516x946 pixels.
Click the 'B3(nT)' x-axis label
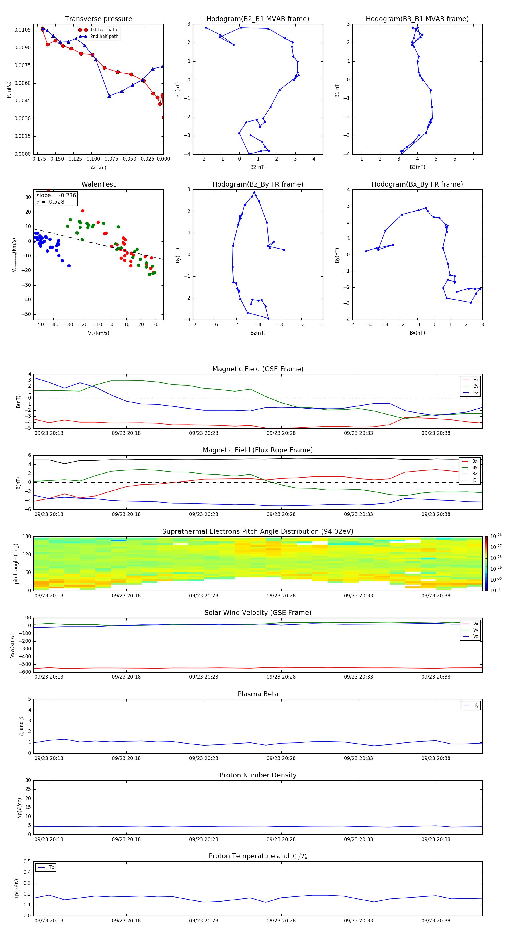coord(417,167)
